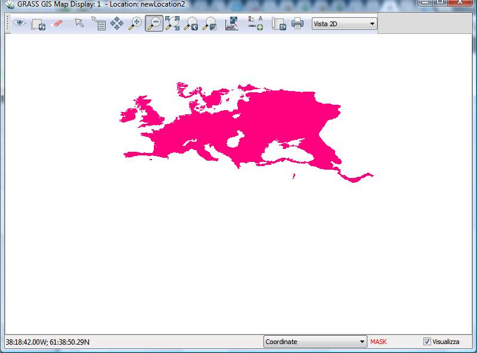Click the Add map elements overlay icon
The height and width of the screenshot is (353, 477).
point(256,23)
